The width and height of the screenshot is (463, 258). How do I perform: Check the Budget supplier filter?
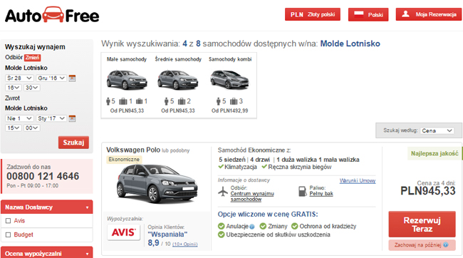click(9, 234)
